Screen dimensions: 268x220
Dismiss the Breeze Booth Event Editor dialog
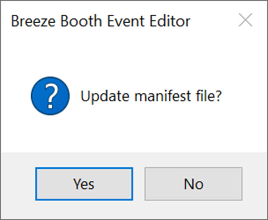click(x=245, y=20)
